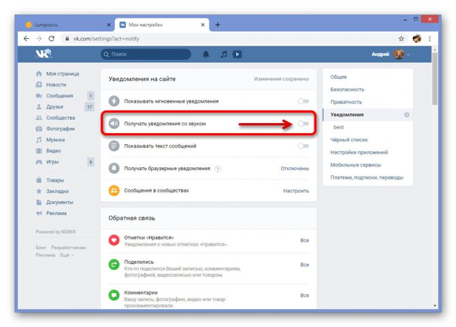Focus the Поиск search field
The width and height of the screenshot is (456, 327).
(146, 54)
